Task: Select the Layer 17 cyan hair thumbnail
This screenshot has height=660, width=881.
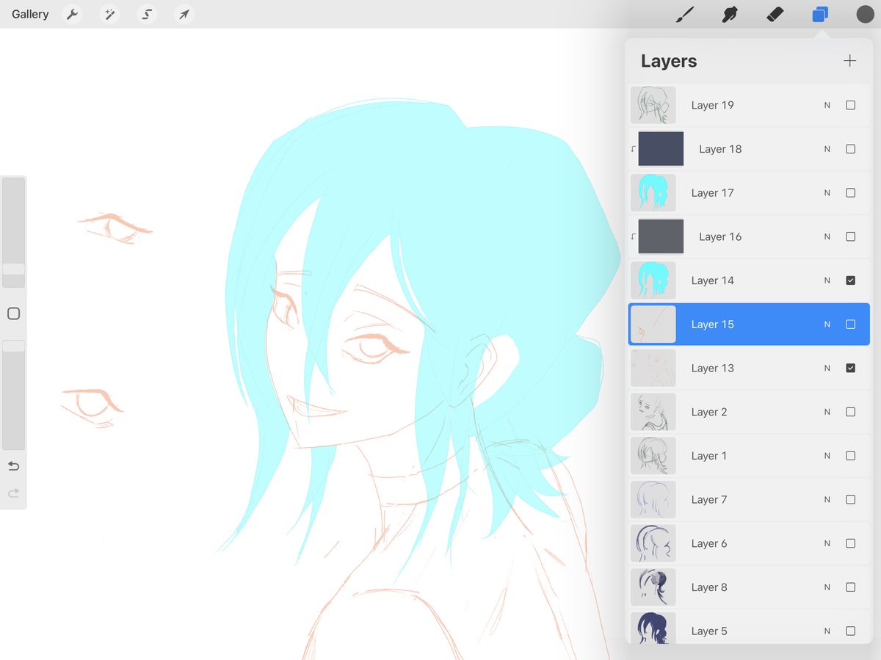Action: pos(653,193)
